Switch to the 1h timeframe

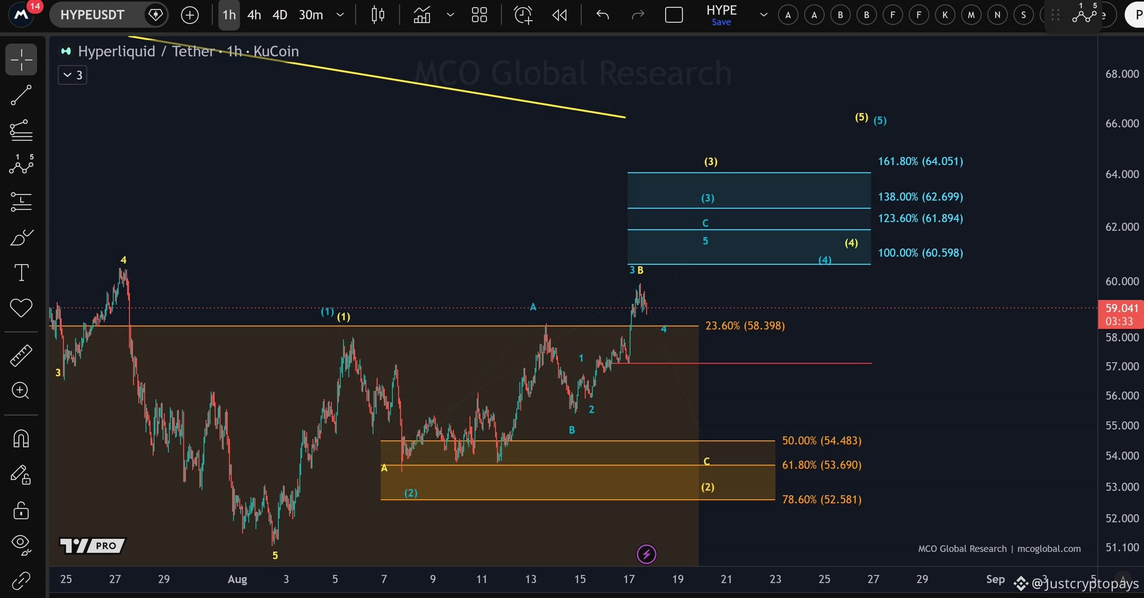pyautogui.click(x=229, y=15)
